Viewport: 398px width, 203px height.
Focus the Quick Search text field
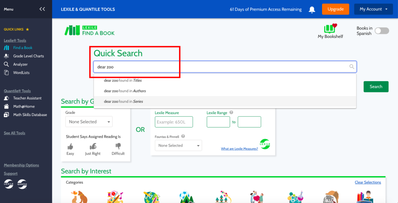225,67
